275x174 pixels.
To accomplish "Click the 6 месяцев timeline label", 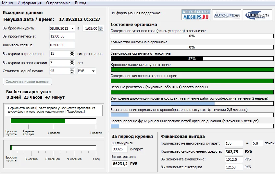I will 53,159.
